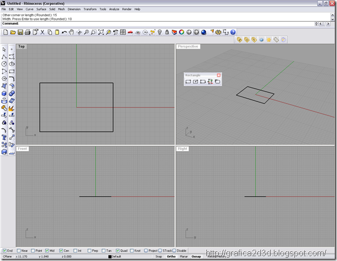Image resolution: width=337 pixels, height=261 pixels.
Task: Open a file with folder icon
Action: [x=13, y=32]
